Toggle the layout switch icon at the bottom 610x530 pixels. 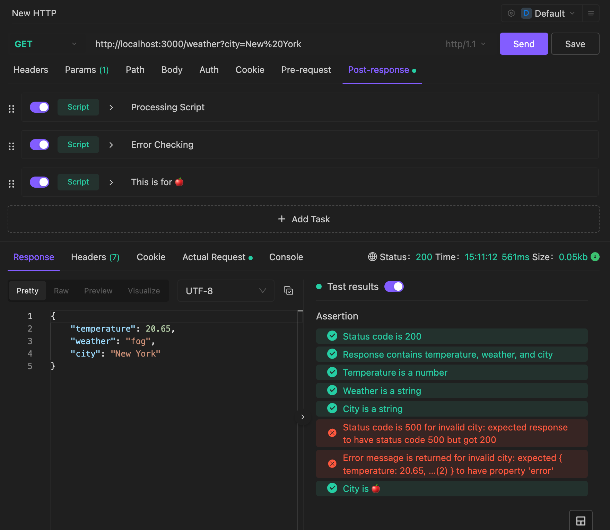tap(581, 521)
